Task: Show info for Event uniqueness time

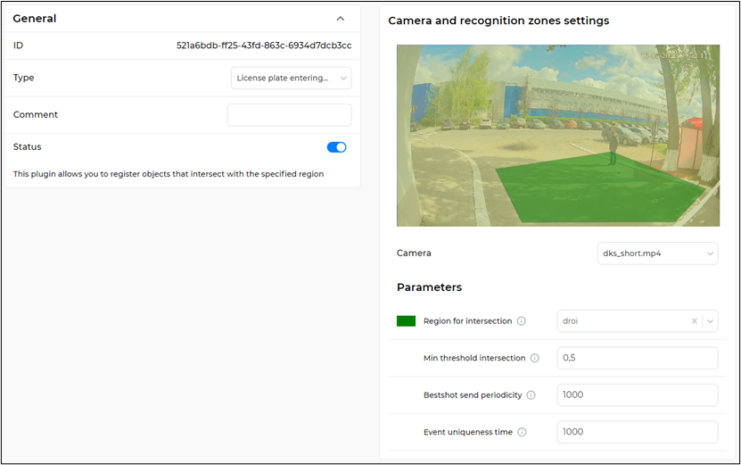Action: [522, 432]
